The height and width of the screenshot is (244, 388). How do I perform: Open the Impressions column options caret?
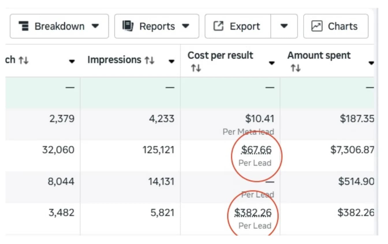tap(171, 61)
